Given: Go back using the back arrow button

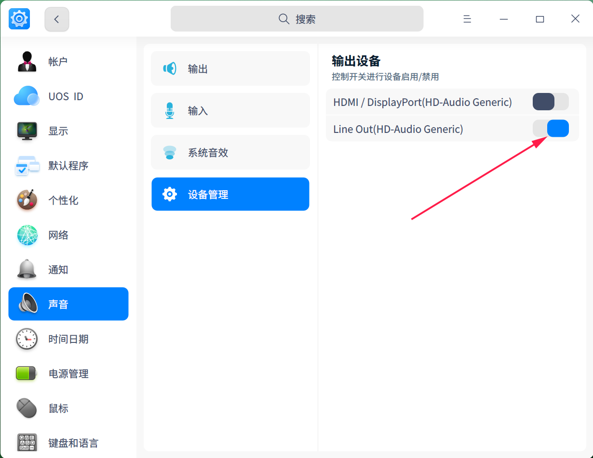Looking at the screenshot, I should [56, 19].
